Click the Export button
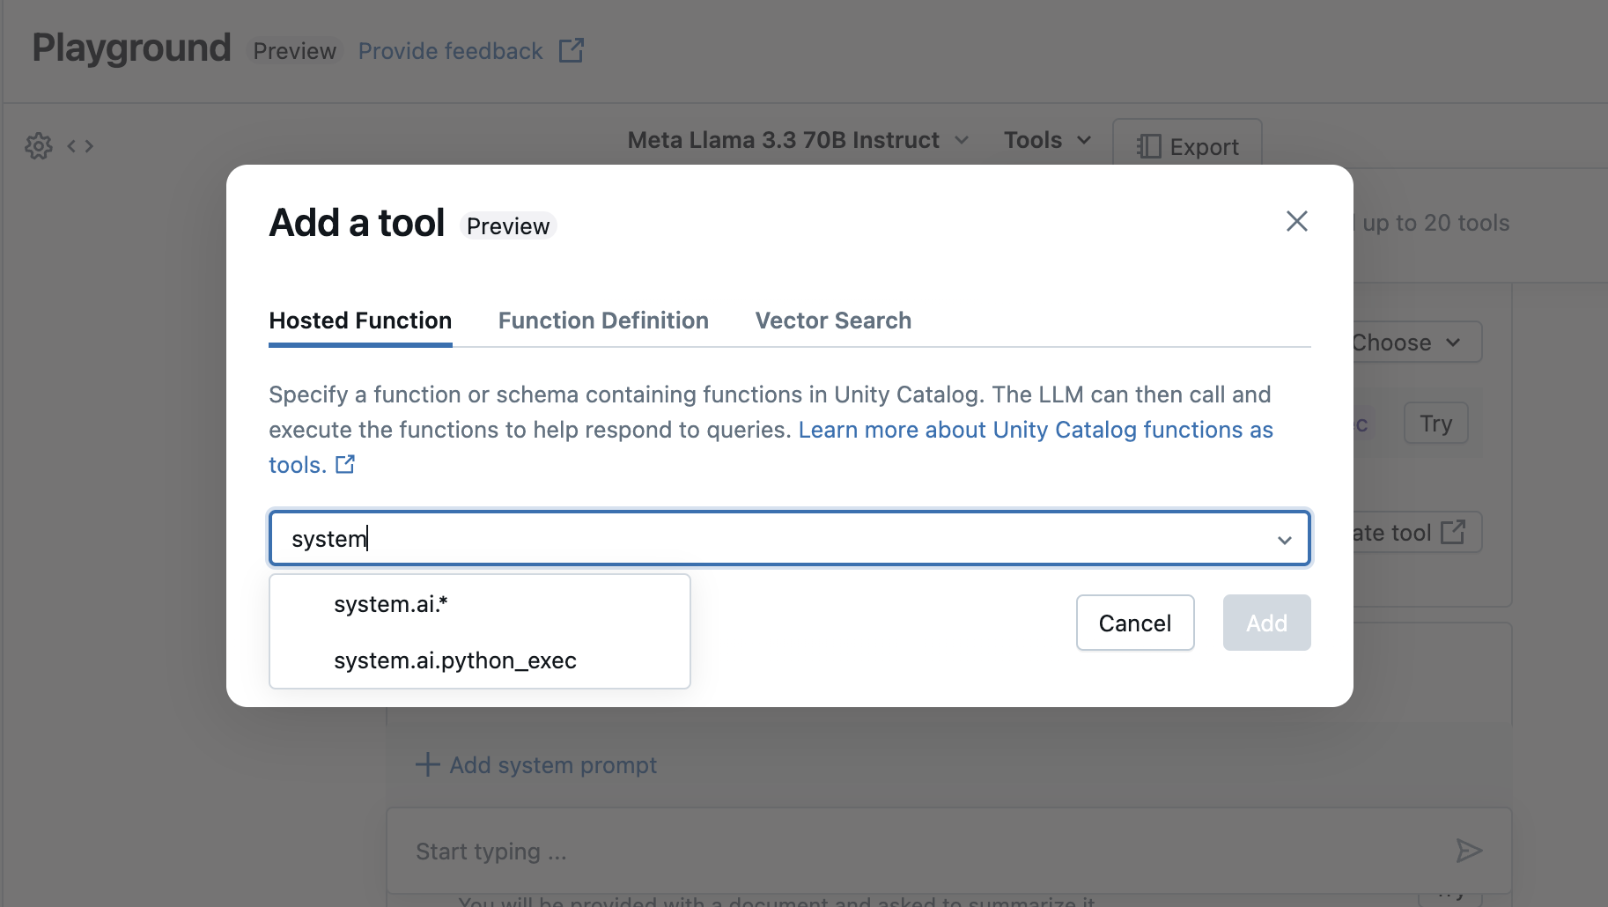The height and width of the screenshot is (907, 1608). click(1187, 146)
